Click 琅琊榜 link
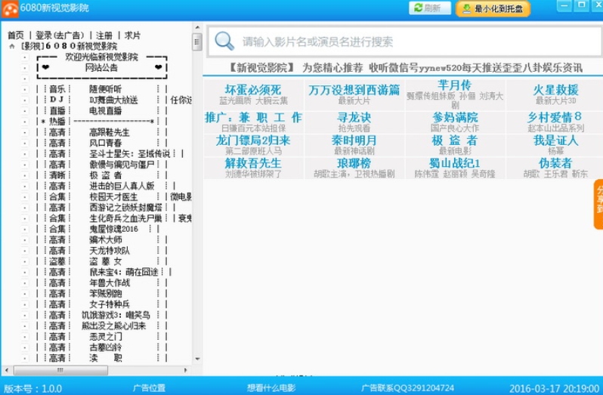Viewport: 603px width, 395px height. tap(354, 163)
